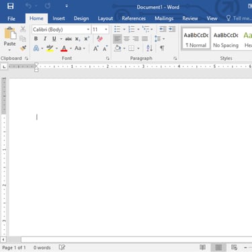Open highlight color dropdown arrow
Screen dimensions: 252x252
coord(56,48)
